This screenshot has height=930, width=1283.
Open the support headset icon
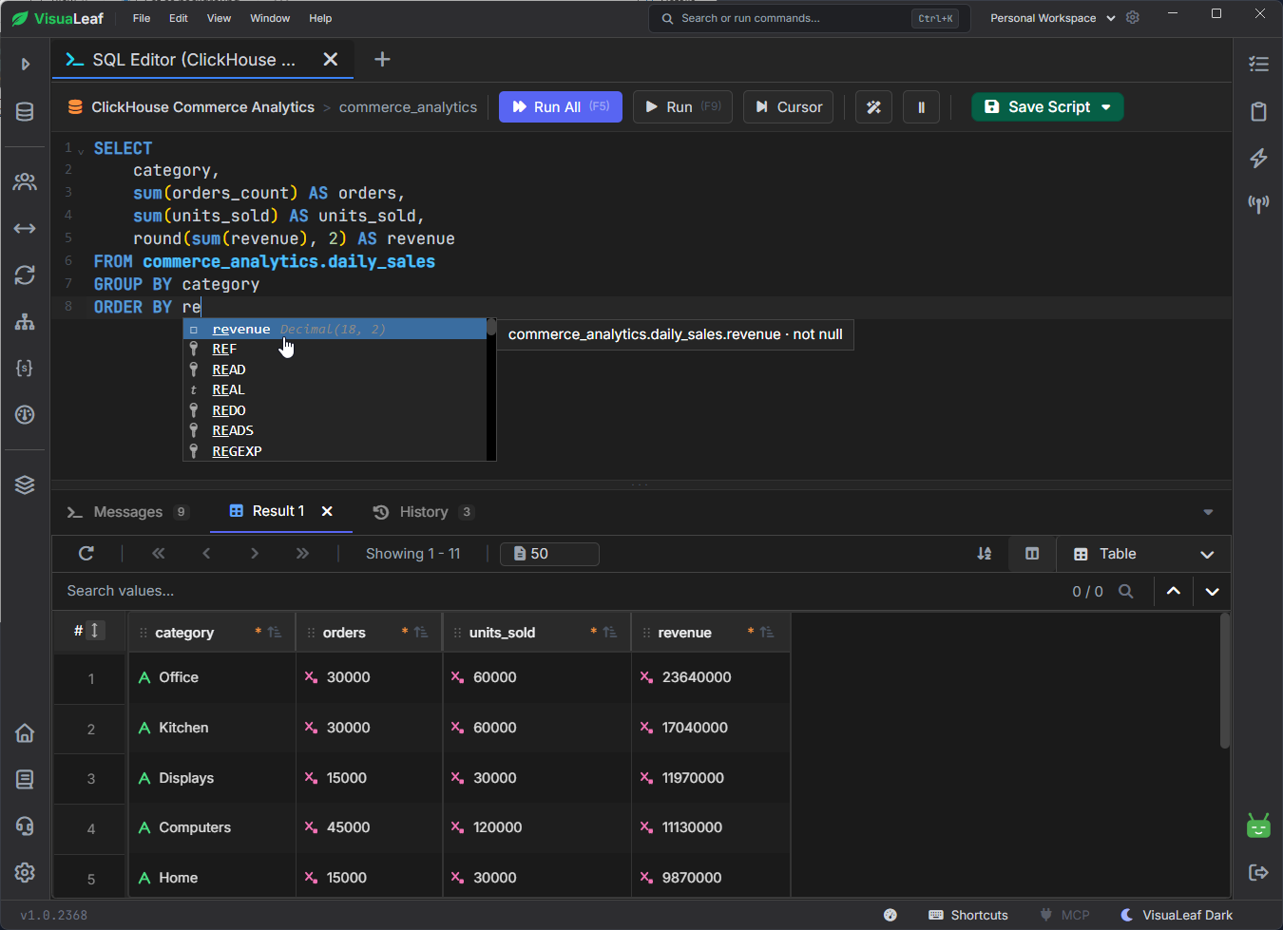pyautogui.click(x=26, y=826)
